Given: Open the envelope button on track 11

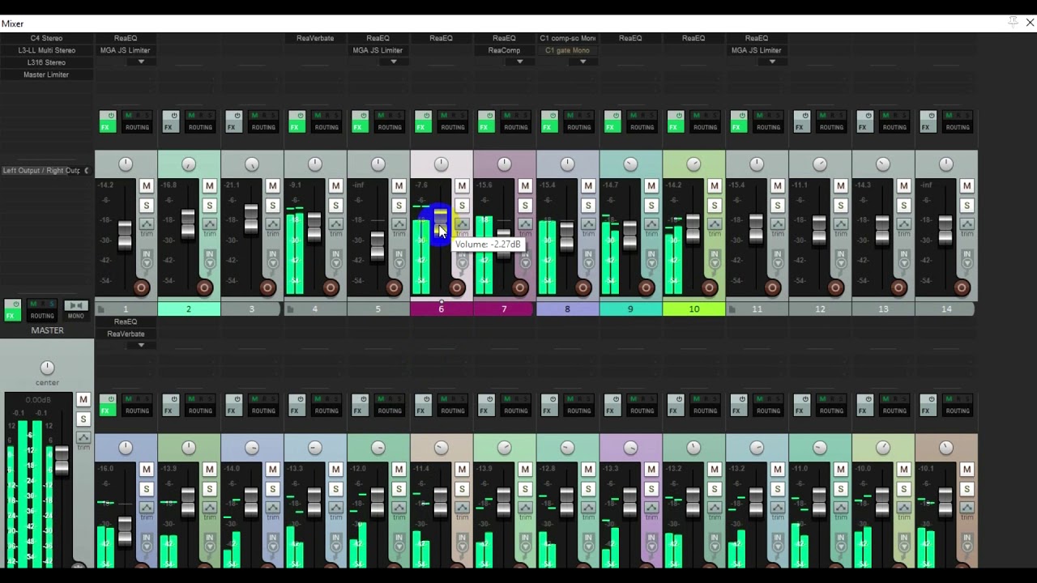Looking at the screenshot, I should tap(778, 223).
